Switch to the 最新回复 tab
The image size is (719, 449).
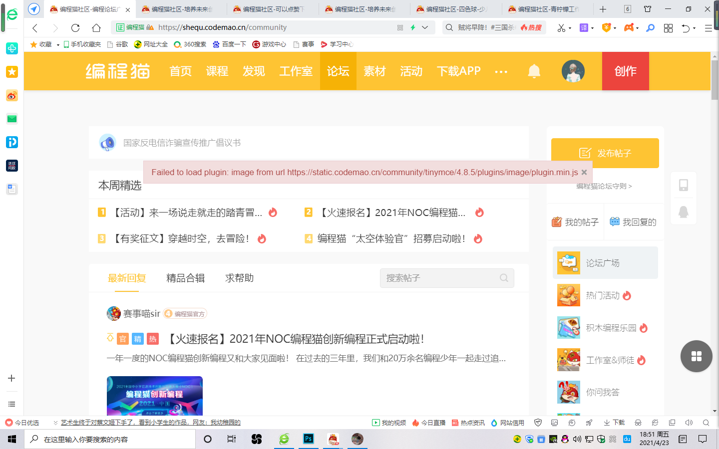[127, 278]
